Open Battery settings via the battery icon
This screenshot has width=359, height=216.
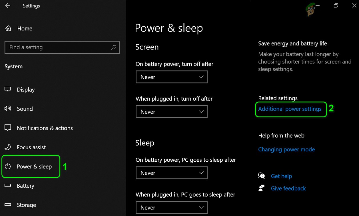click(x=7, y=185)
